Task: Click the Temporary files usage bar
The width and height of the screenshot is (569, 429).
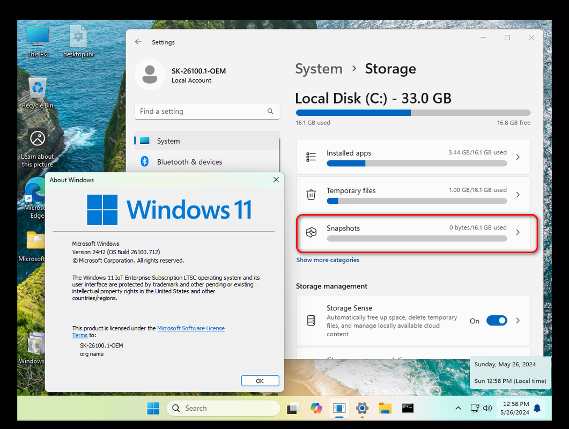Action: pyautogui.click(x=417, y=201)
